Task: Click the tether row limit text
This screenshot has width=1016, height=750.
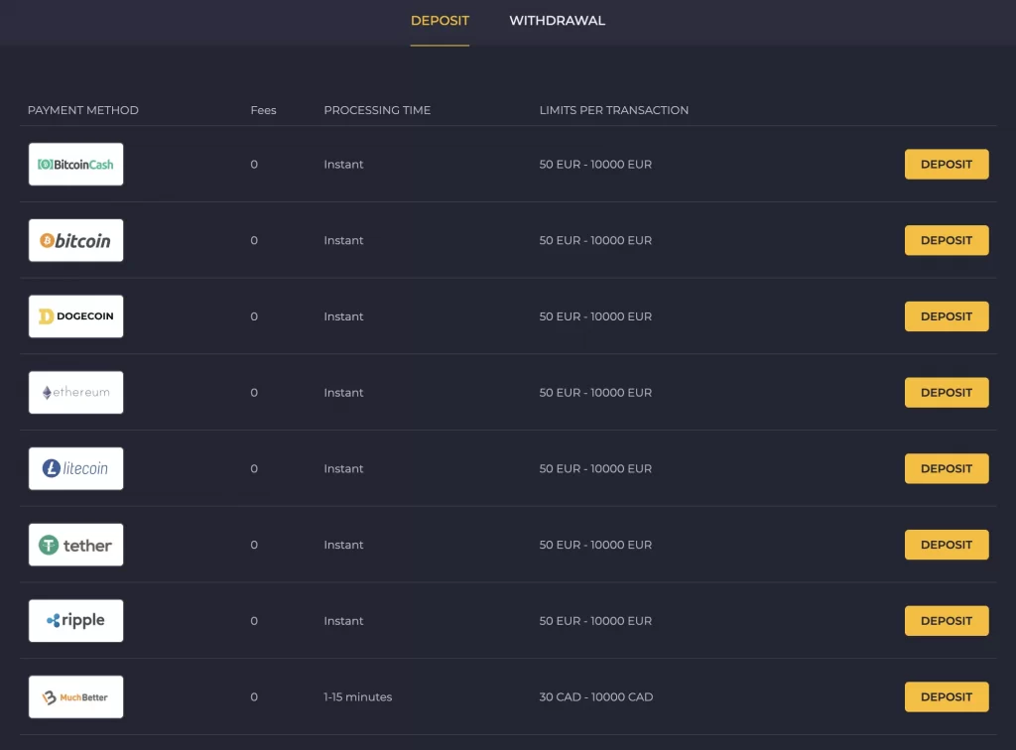Action: click(595, 545)
